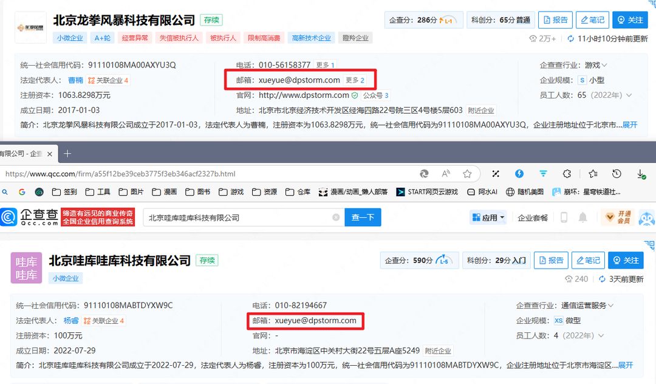Open the 仓库 bookmark folder
This screenshot has width=656, height=384.
(x=298, y=191)
